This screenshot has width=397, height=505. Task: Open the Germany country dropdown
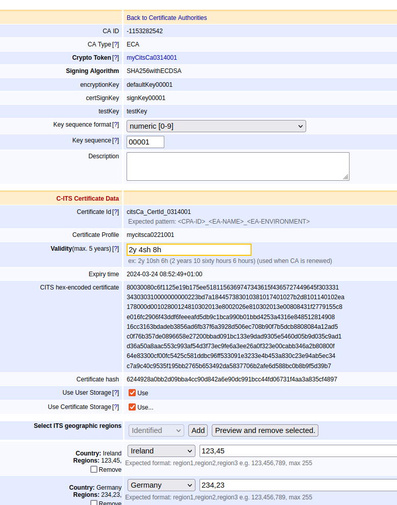pyautogui.click(x=161, y=485)
